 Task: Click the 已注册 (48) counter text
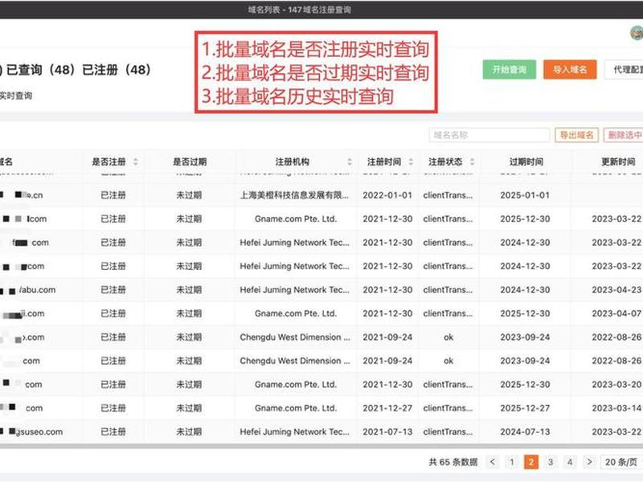point(117,70)
